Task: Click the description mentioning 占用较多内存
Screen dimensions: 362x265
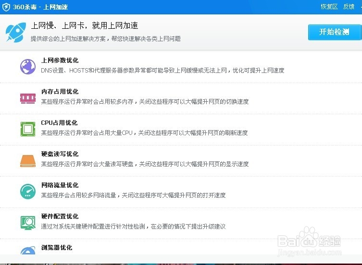Action: [x=145, y=101]
